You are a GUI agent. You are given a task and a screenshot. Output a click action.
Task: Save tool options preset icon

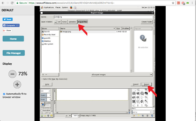coord(42,116)
